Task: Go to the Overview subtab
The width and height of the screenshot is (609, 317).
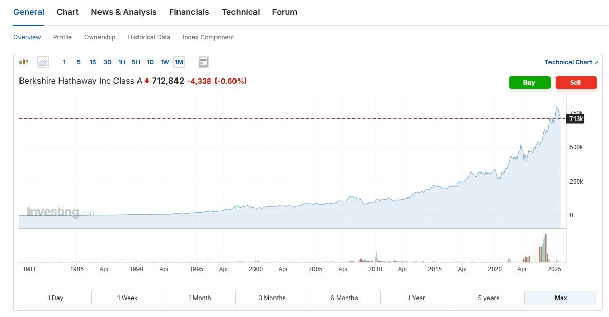Action: 27,37
